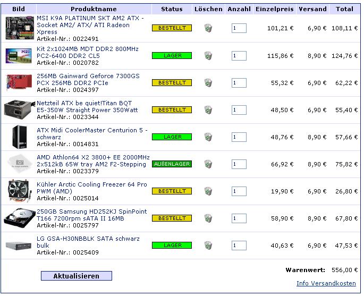Click the MSI motherboard thumbnail image
This screenshot has height=296, width=364.
[x=20, y=28]
